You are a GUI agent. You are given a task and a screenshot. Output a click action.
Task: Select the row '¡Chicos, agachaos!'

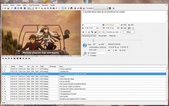[84, 69]
